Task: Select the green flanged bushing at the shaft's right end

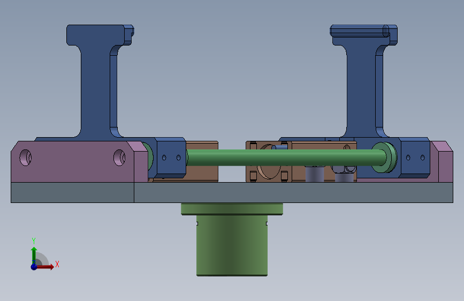Action: pos(384,157)
